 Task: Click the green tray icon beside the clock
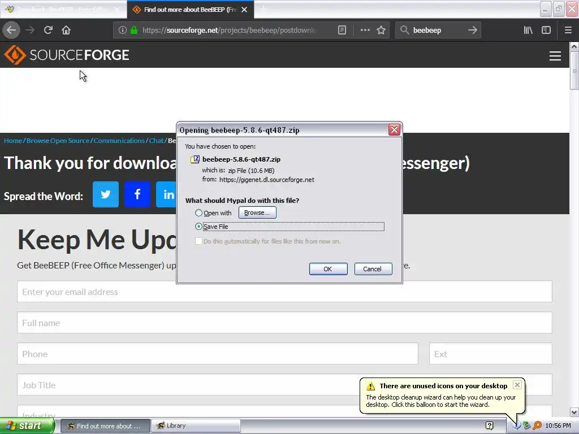[526, 426]
